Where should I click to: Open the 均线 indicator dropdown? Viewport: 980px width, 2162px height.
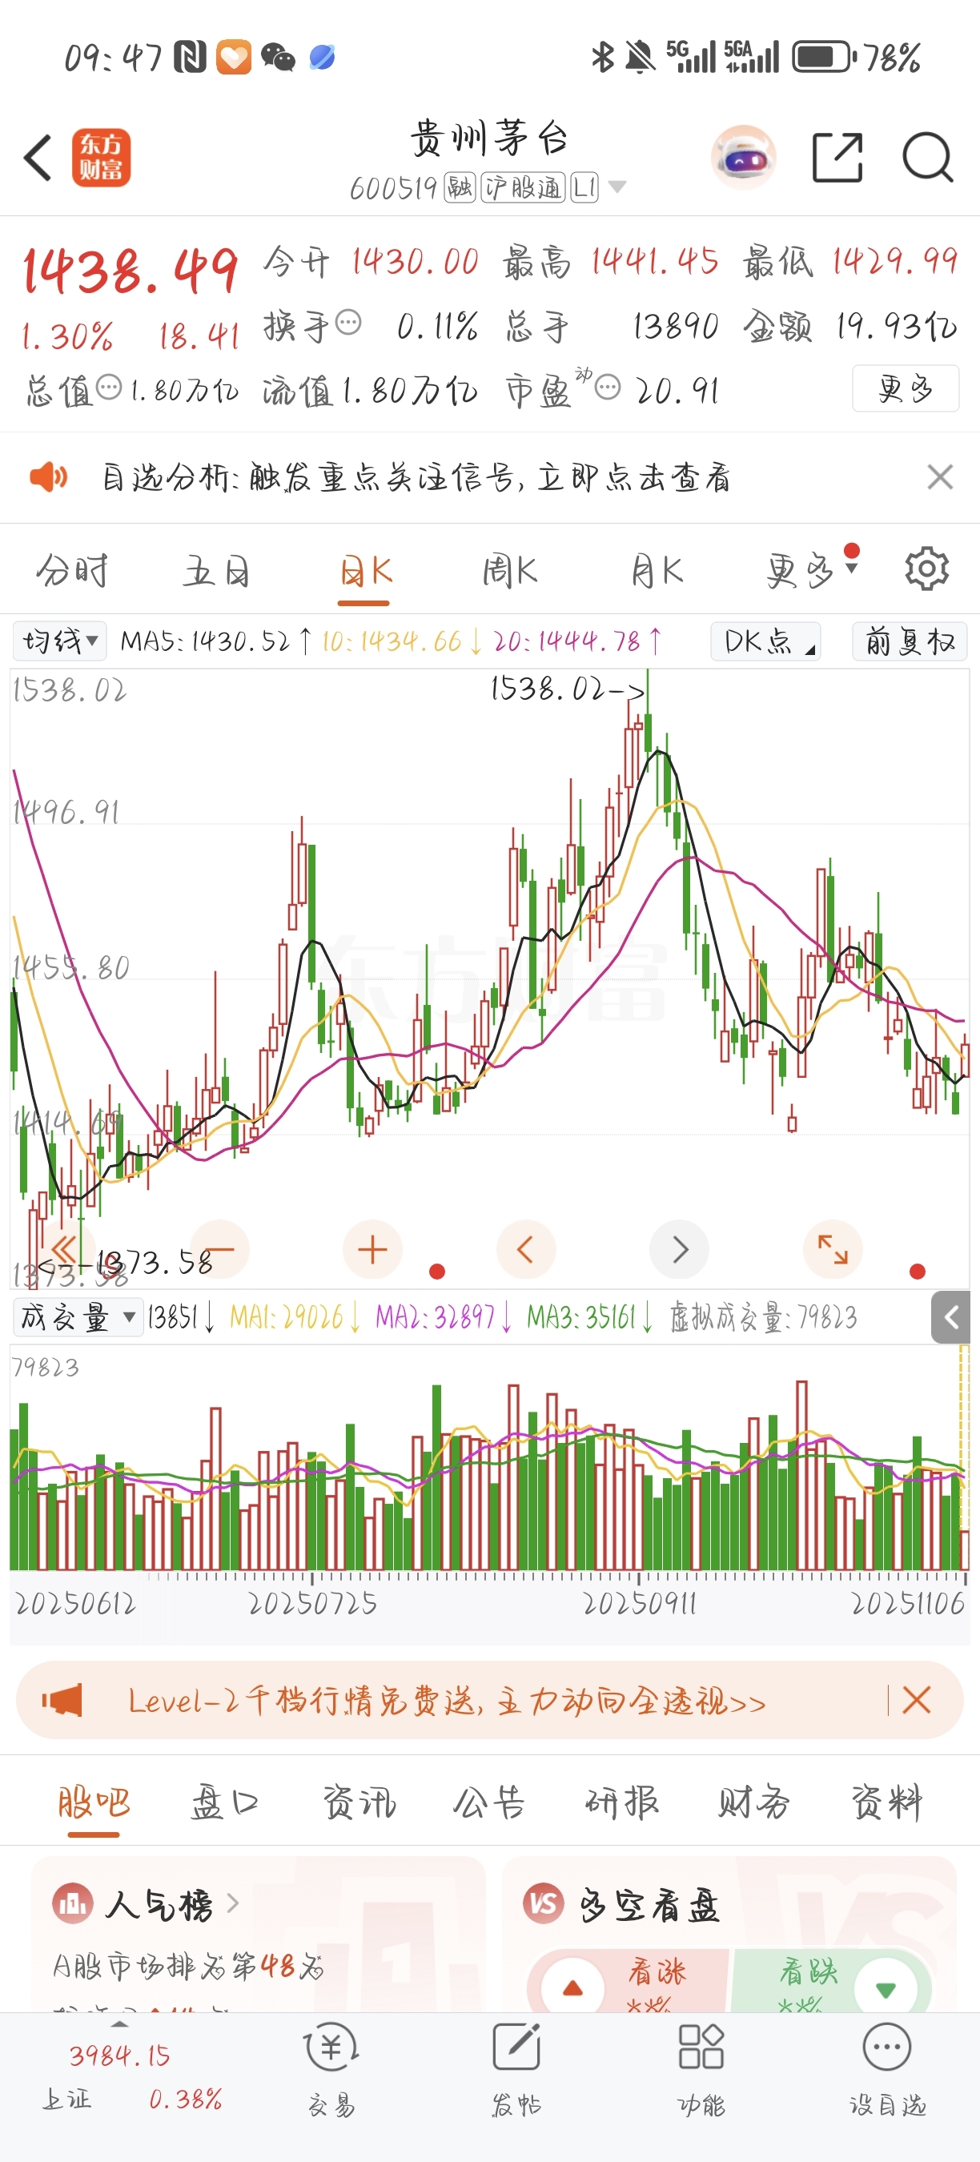(x=59, y=641)
